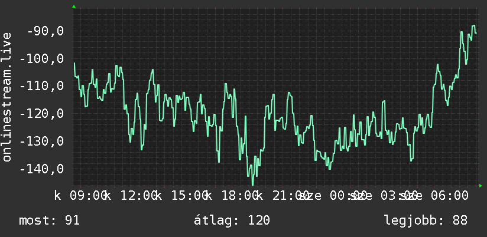
Task: Click the -100,0 y-axis label
Action: pos(42,58)
